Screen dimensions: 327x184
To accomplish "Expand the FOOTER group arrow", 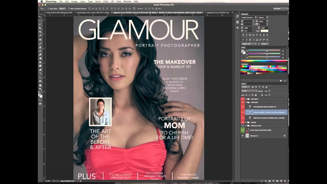I will [246, 122].
